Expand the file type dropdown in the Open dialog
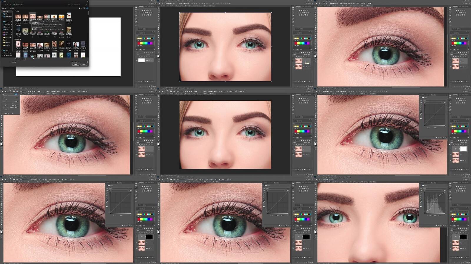The height and width of the screenshot is (264, 471). pyautogui.click(x=79, y=62)
